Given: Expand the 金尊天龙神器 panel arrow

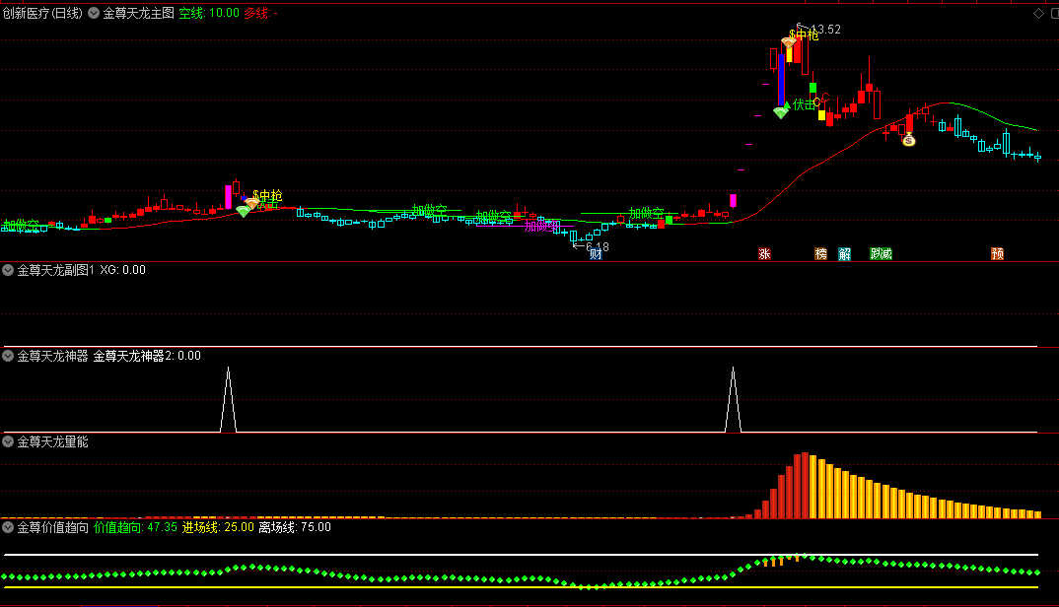Looking at the screenshot, I should pyautogui.click(x=8, y=356).
